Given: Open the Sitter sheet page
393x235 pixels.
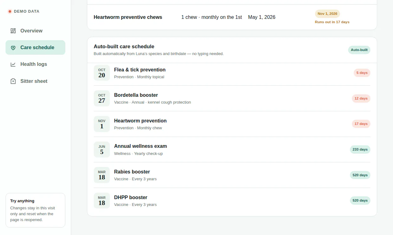Looking at the screenshot, I should [35, 81].
